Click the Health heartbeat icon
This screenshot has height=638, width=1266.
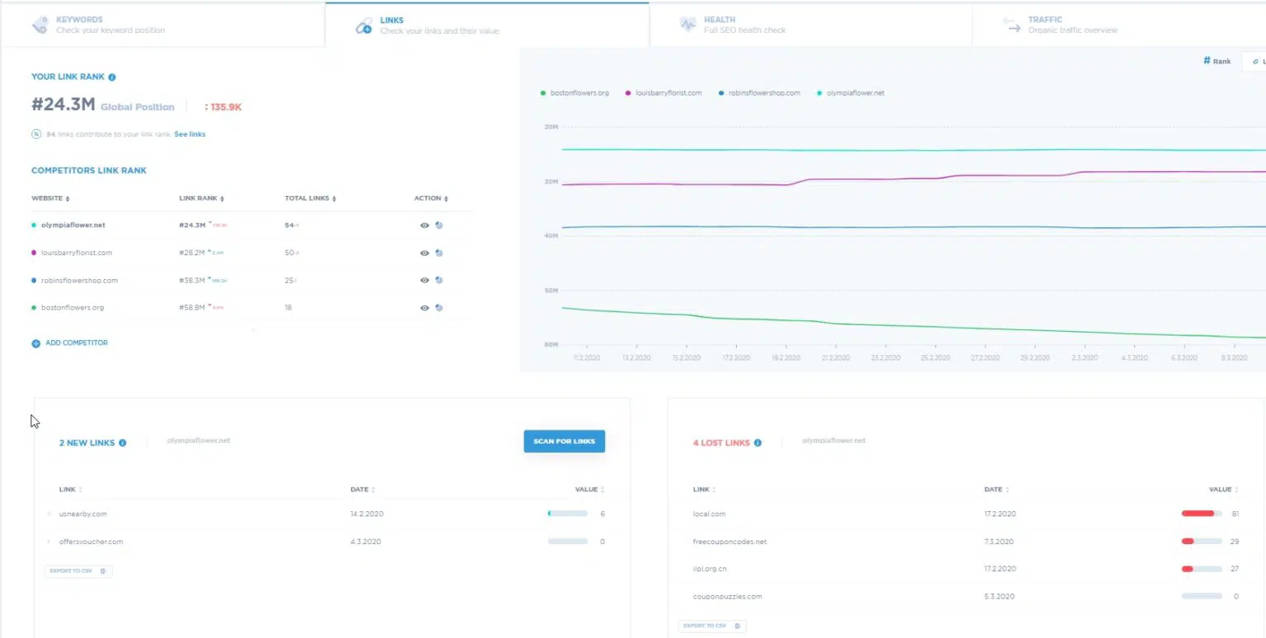coord(687,25)
